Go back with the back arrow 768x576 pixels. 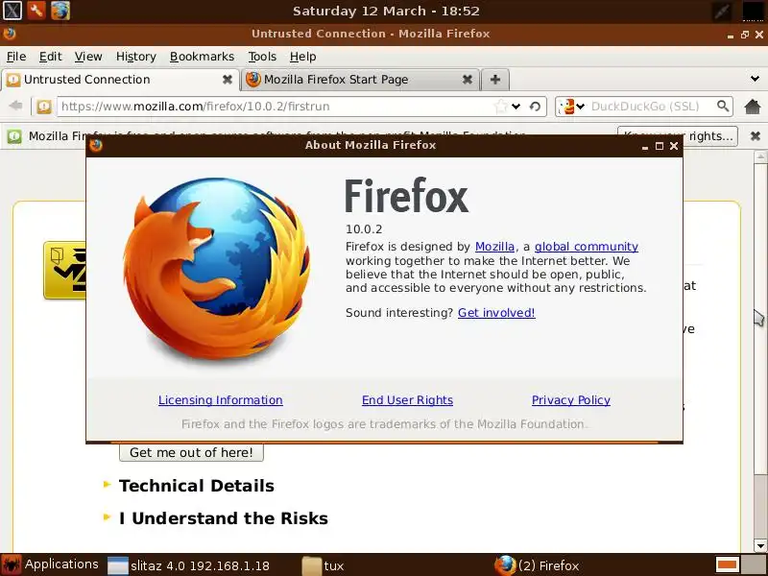point(15,106)
